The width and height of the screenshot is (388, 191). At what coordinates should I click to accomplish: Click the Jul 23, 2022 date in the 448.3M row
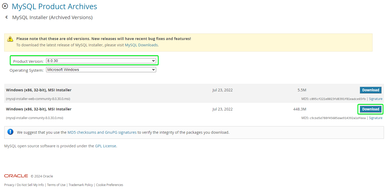point(222,109)
